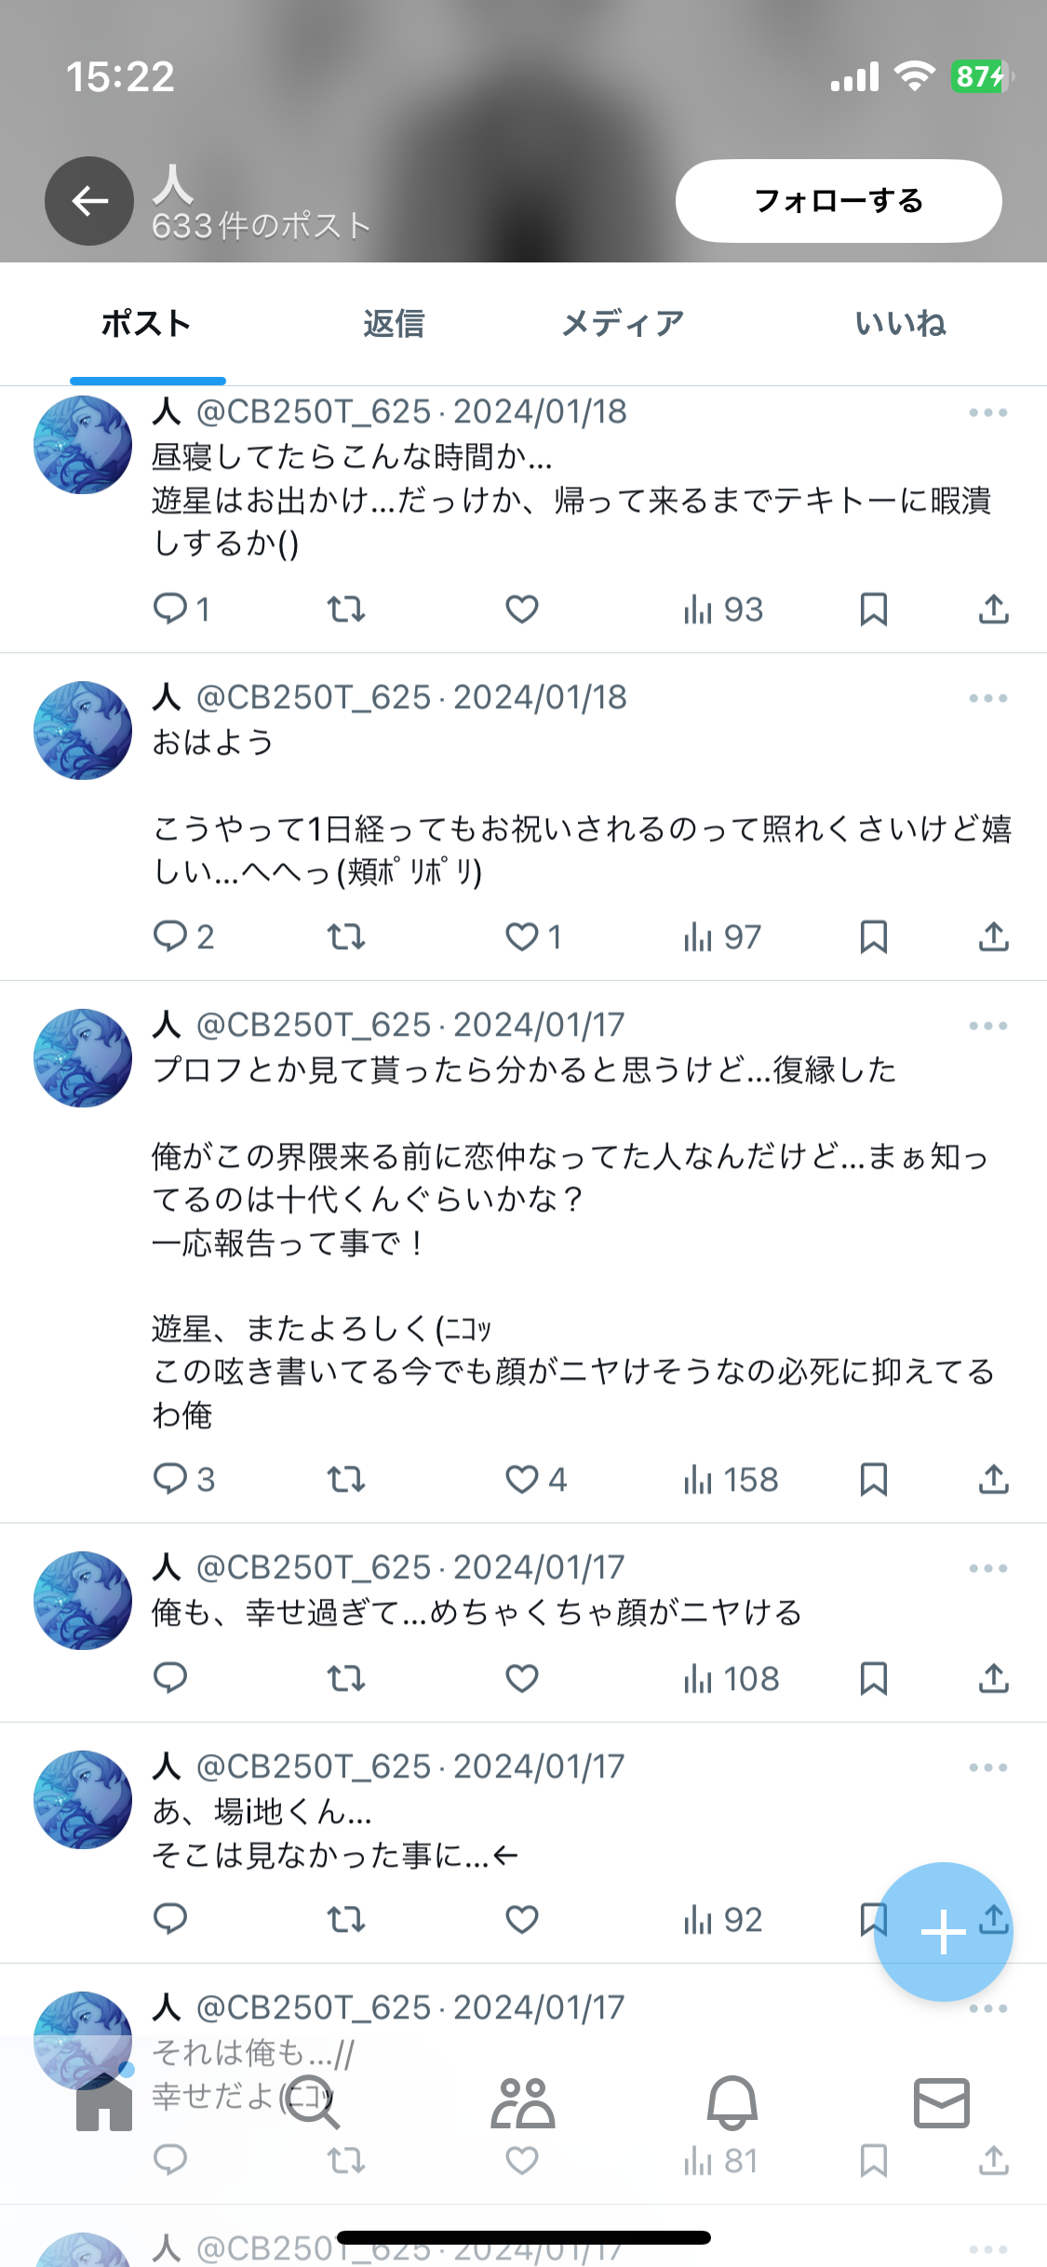The width and height of the screenshot is (1047, 2267).
Task: Open more options on おはよう post
Action: pos(987,698)
